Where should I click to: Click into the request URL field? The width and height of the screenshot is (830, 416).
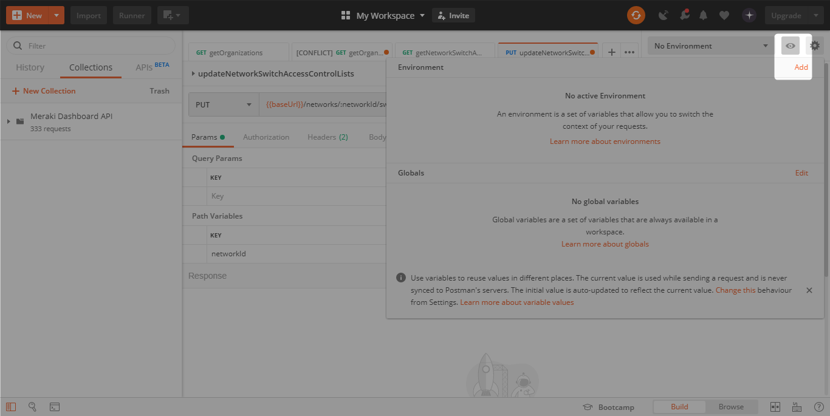(x=323, y=104)
